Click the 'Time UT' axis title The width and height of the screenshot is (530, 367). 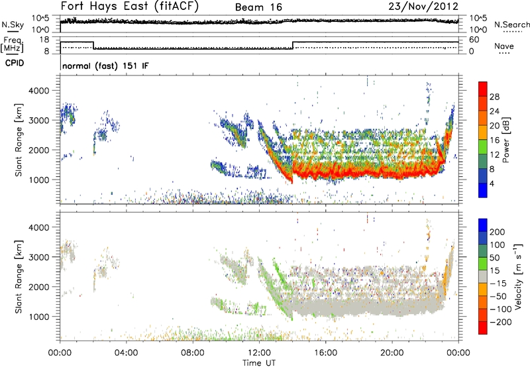(259, 362)
